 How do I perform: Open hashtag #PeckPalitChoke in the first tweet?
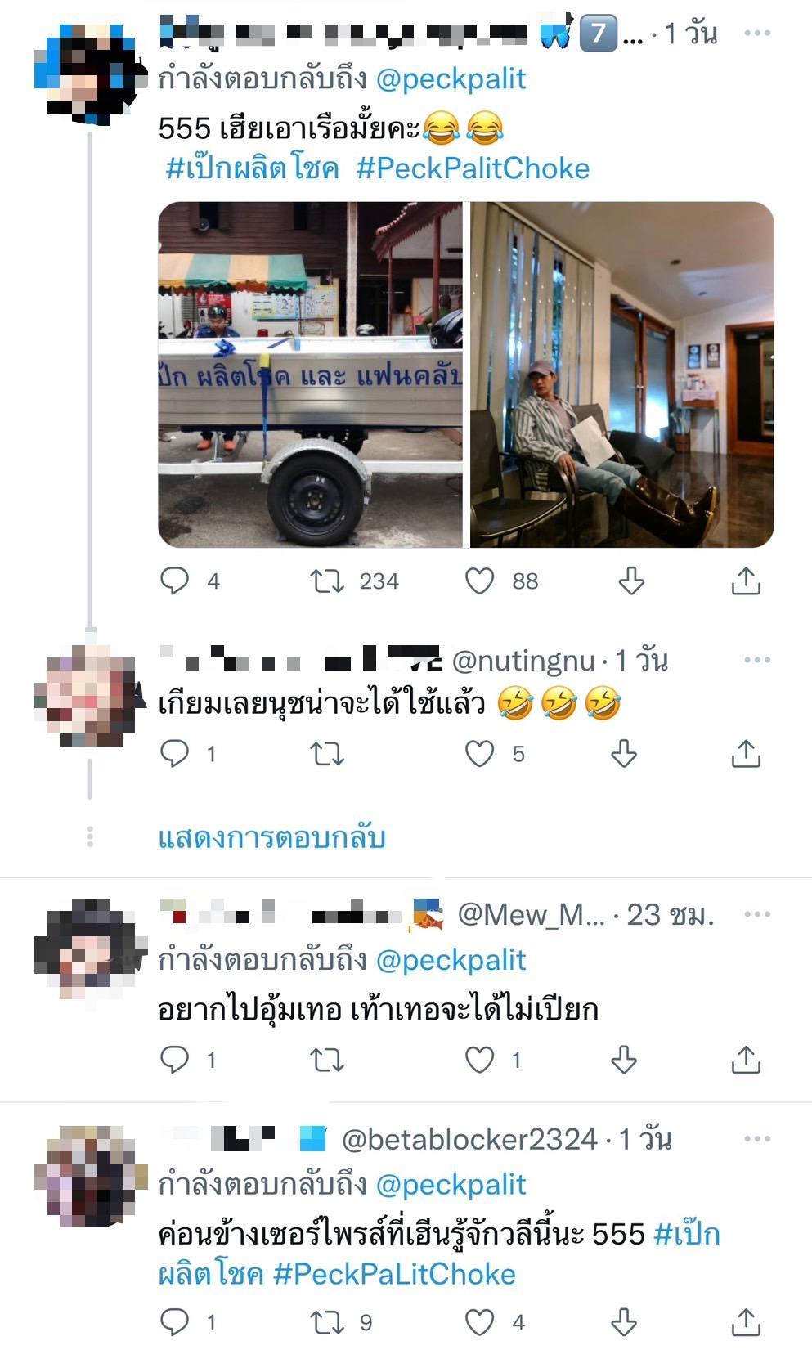[x=473, y=168]
